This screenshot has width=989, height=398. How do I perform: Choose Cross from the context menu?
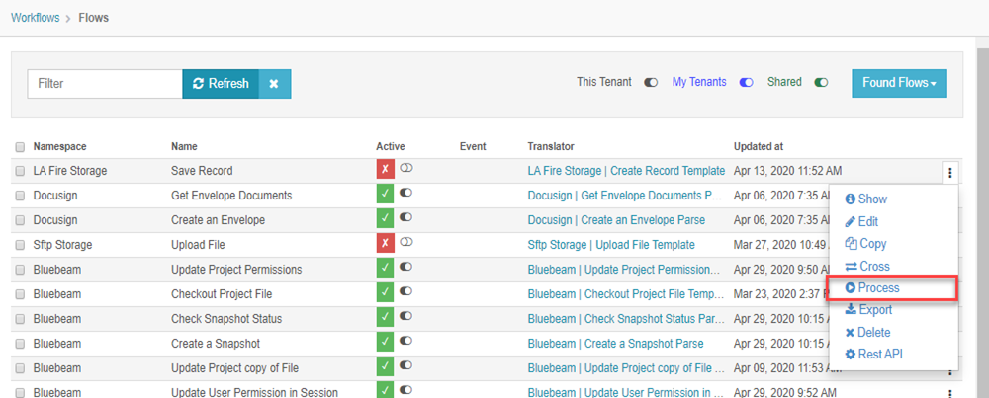pyautogui.click(x=867, y=266)
